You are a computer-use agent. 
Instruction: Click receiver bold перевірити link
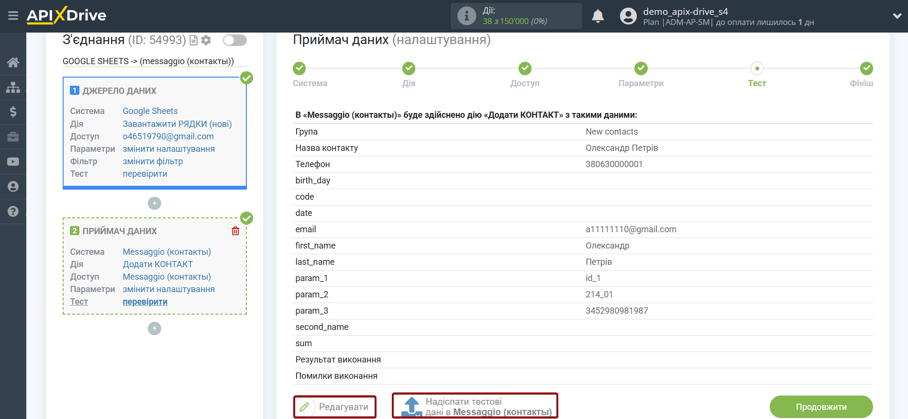[145, 302]
